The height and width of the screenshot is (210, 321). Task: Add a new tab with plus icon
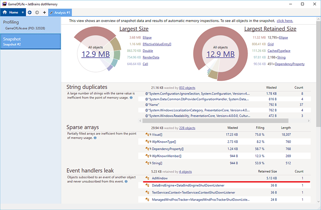[44, 12]
